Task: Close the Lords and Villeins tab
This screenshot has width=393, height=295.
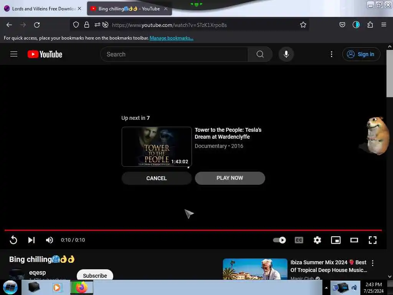Action: tap(79, 8)
